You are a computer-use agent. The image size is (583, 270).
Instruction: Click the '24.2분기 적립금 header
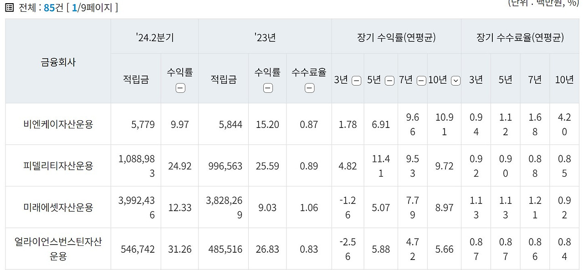click(135, 78)
